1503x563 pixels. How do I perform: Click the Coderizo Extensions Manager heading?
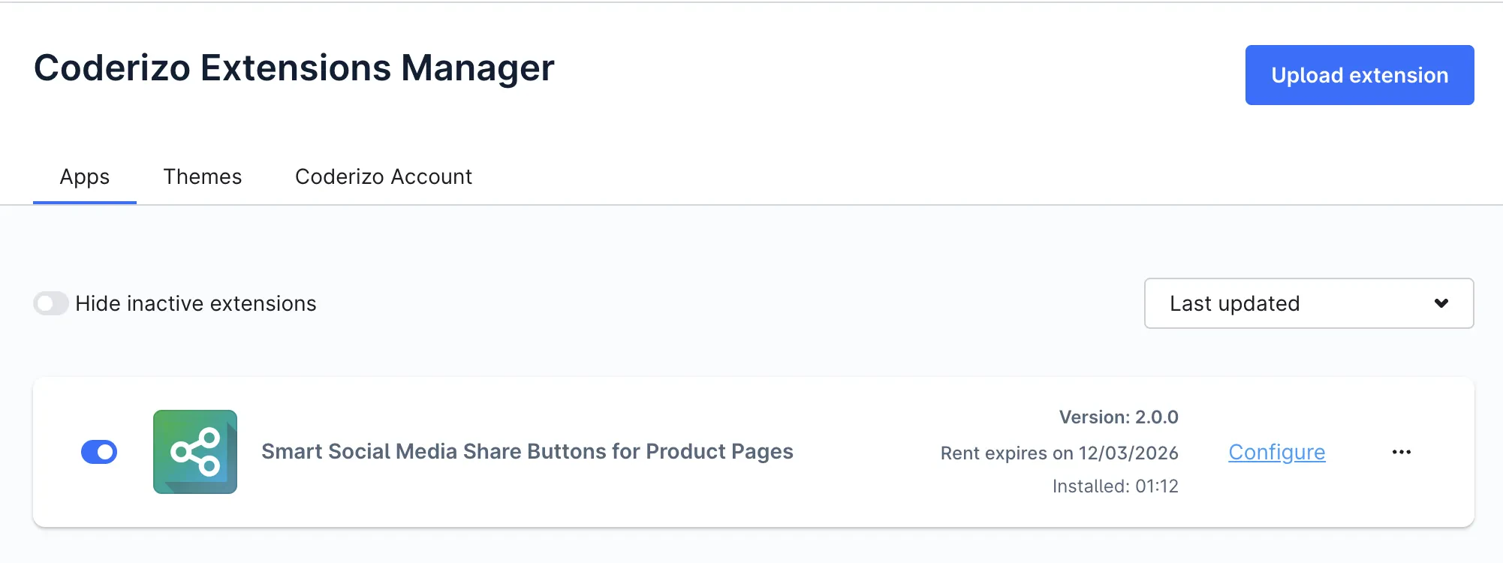click(x=294, y=68)
